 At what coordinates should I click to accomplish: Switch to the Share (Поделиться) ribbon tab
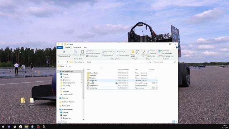[77, 48]
